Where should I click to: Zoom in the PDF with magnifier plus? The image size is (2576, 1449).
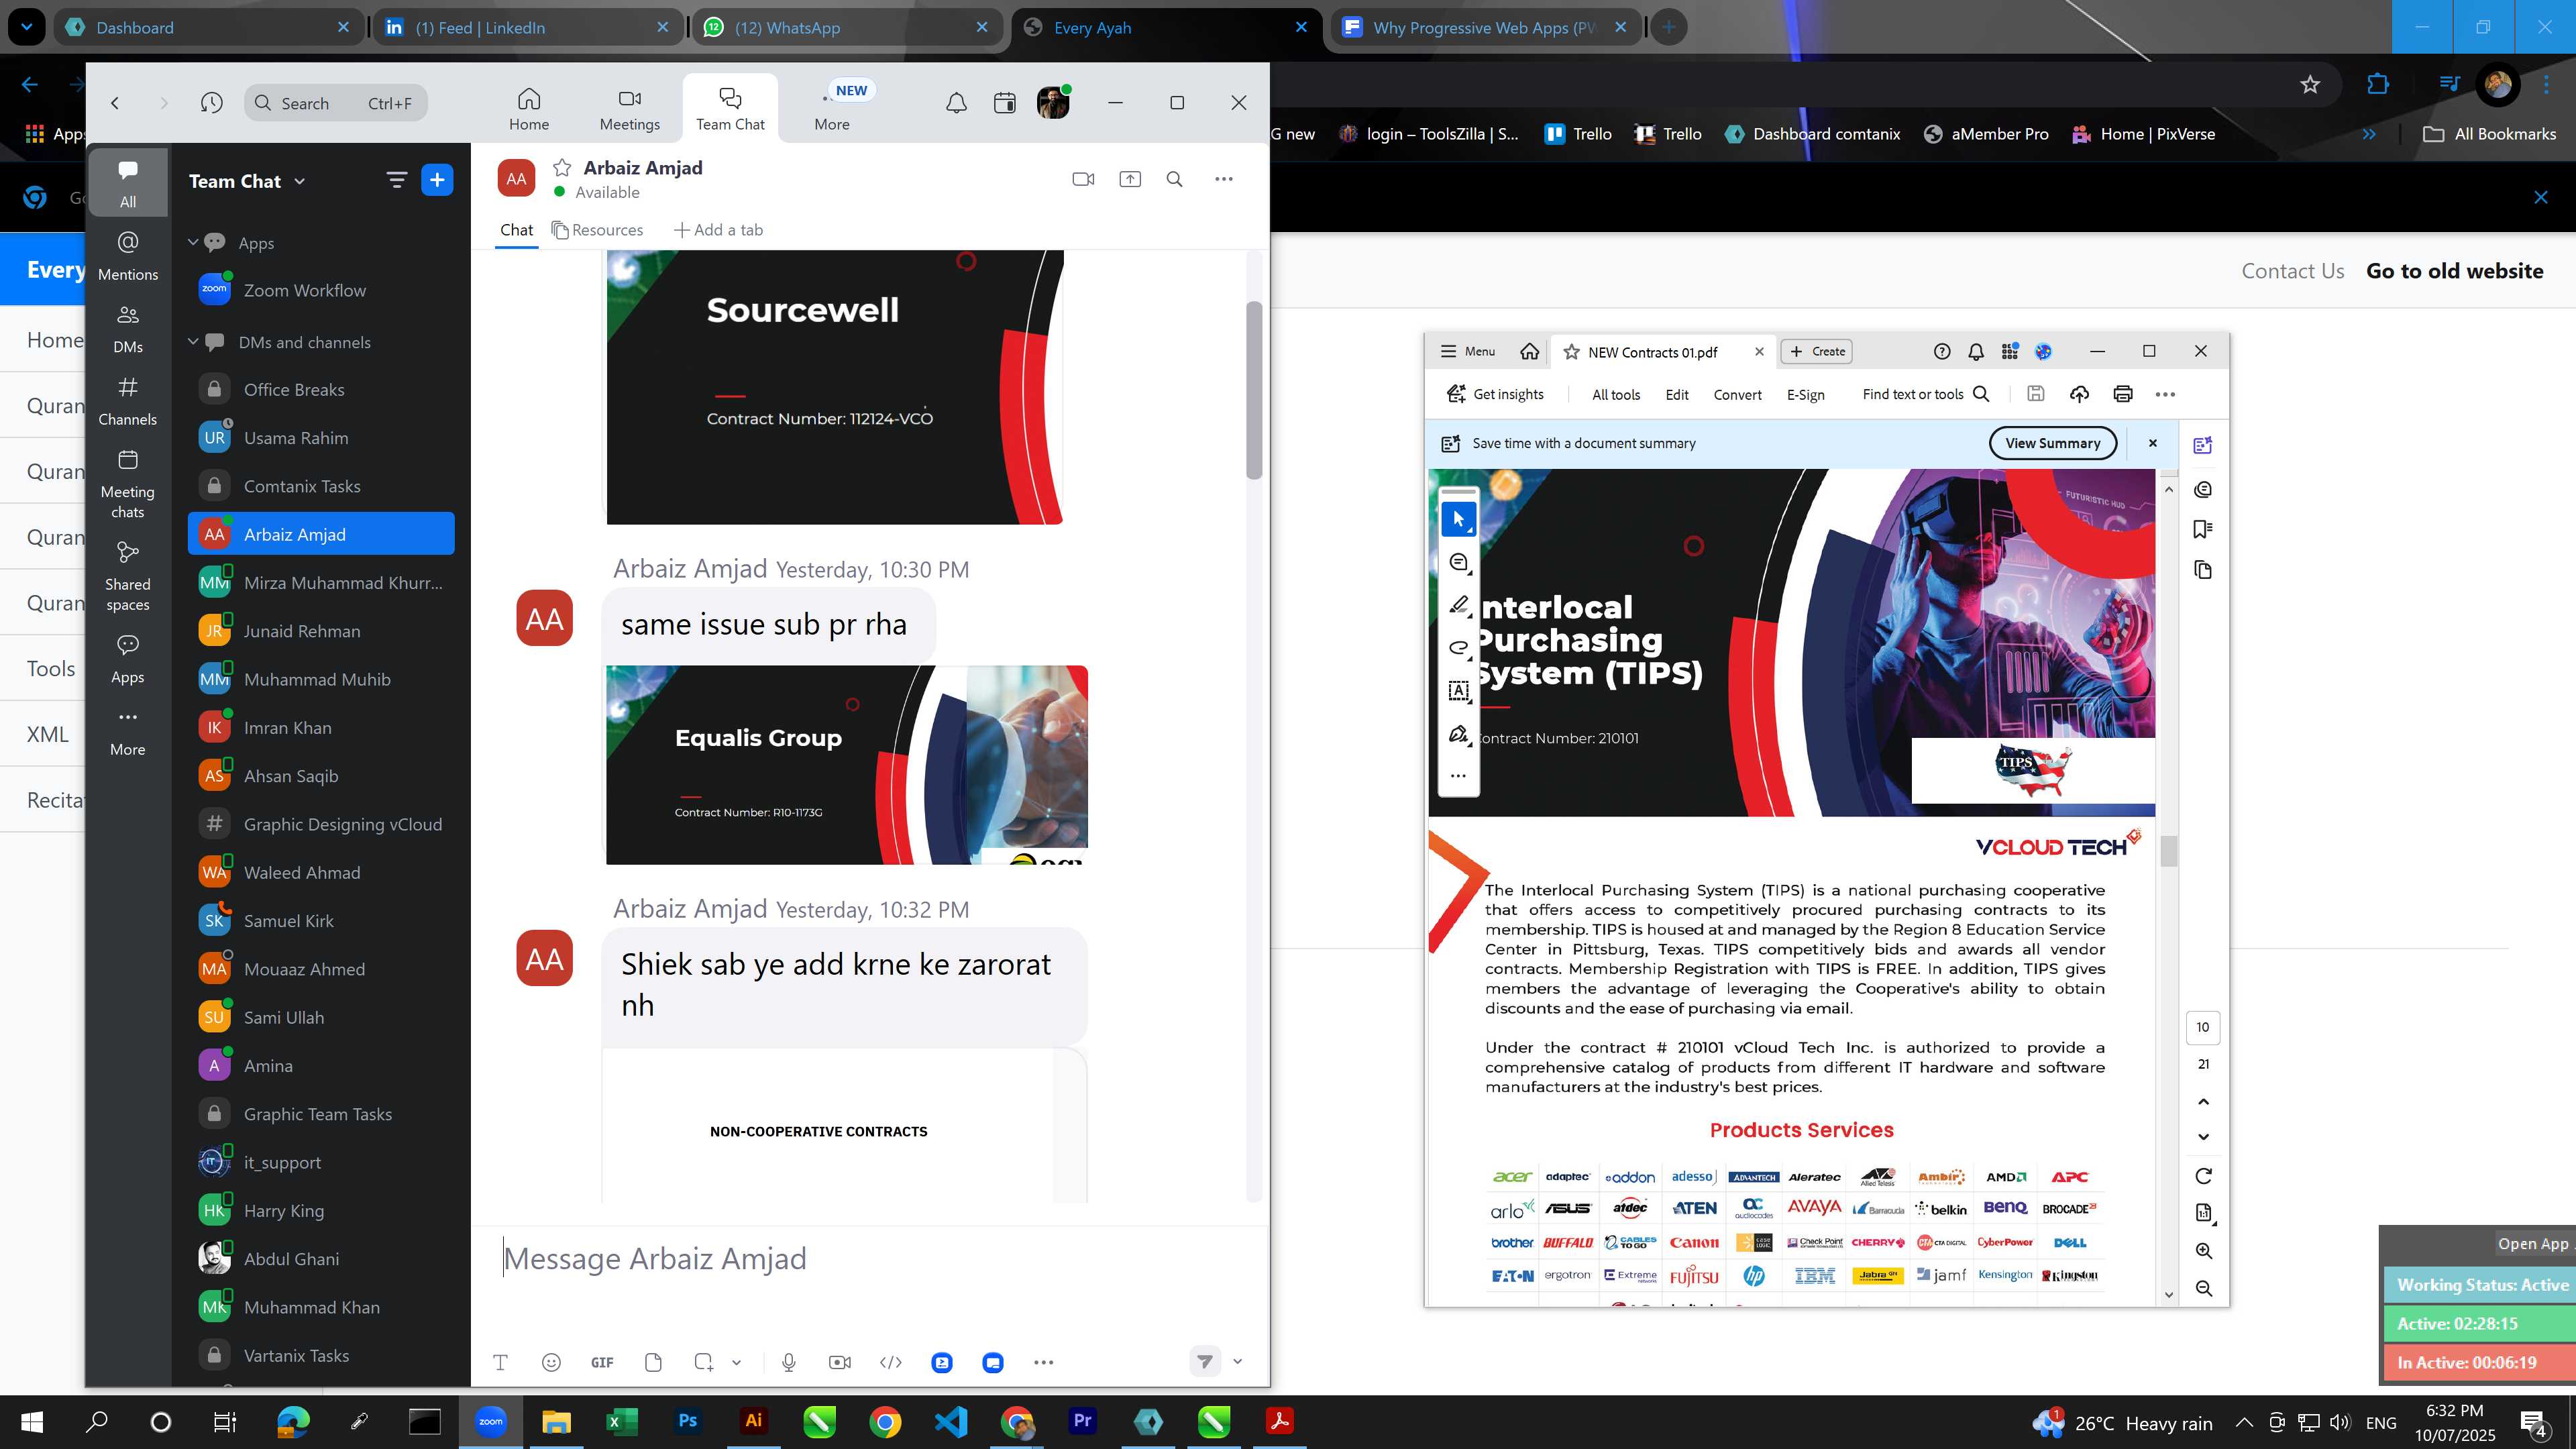click(2203, 1251)
